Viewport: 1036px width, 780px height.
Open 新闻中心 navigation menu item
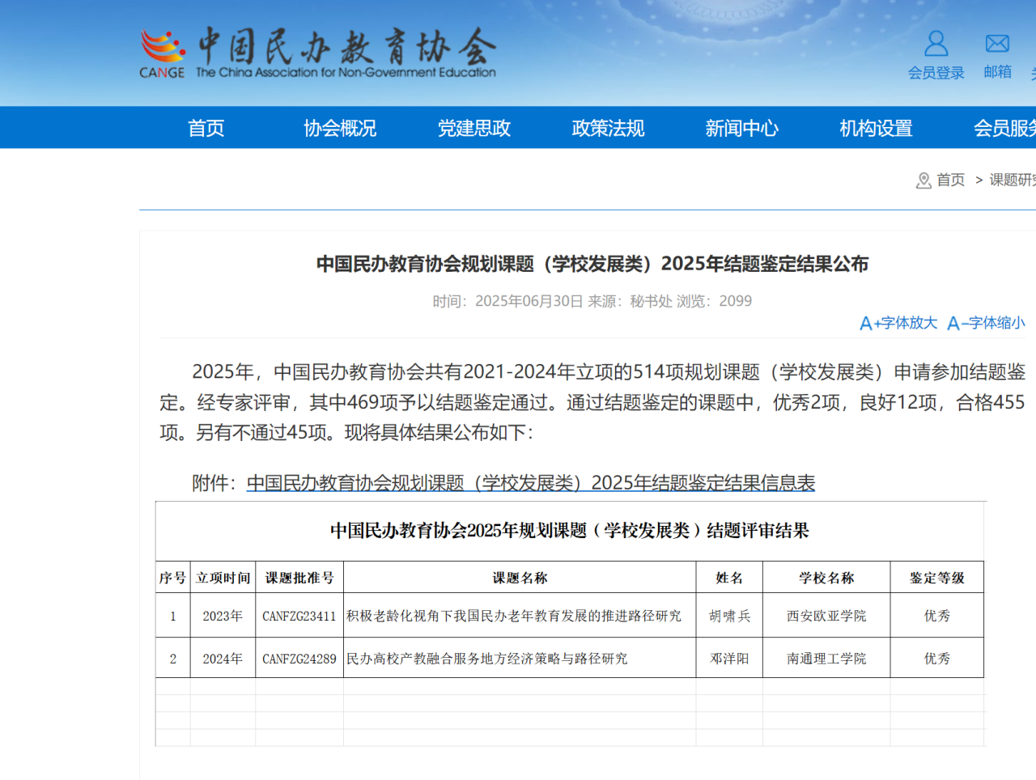(x=742, y=128)
